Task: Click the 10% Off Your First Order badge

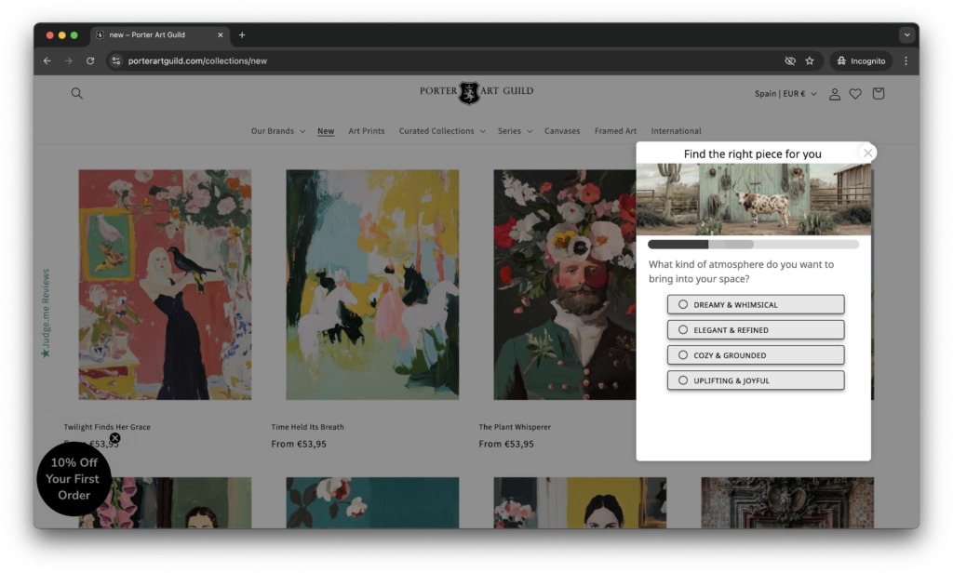Action: (74, 478)
